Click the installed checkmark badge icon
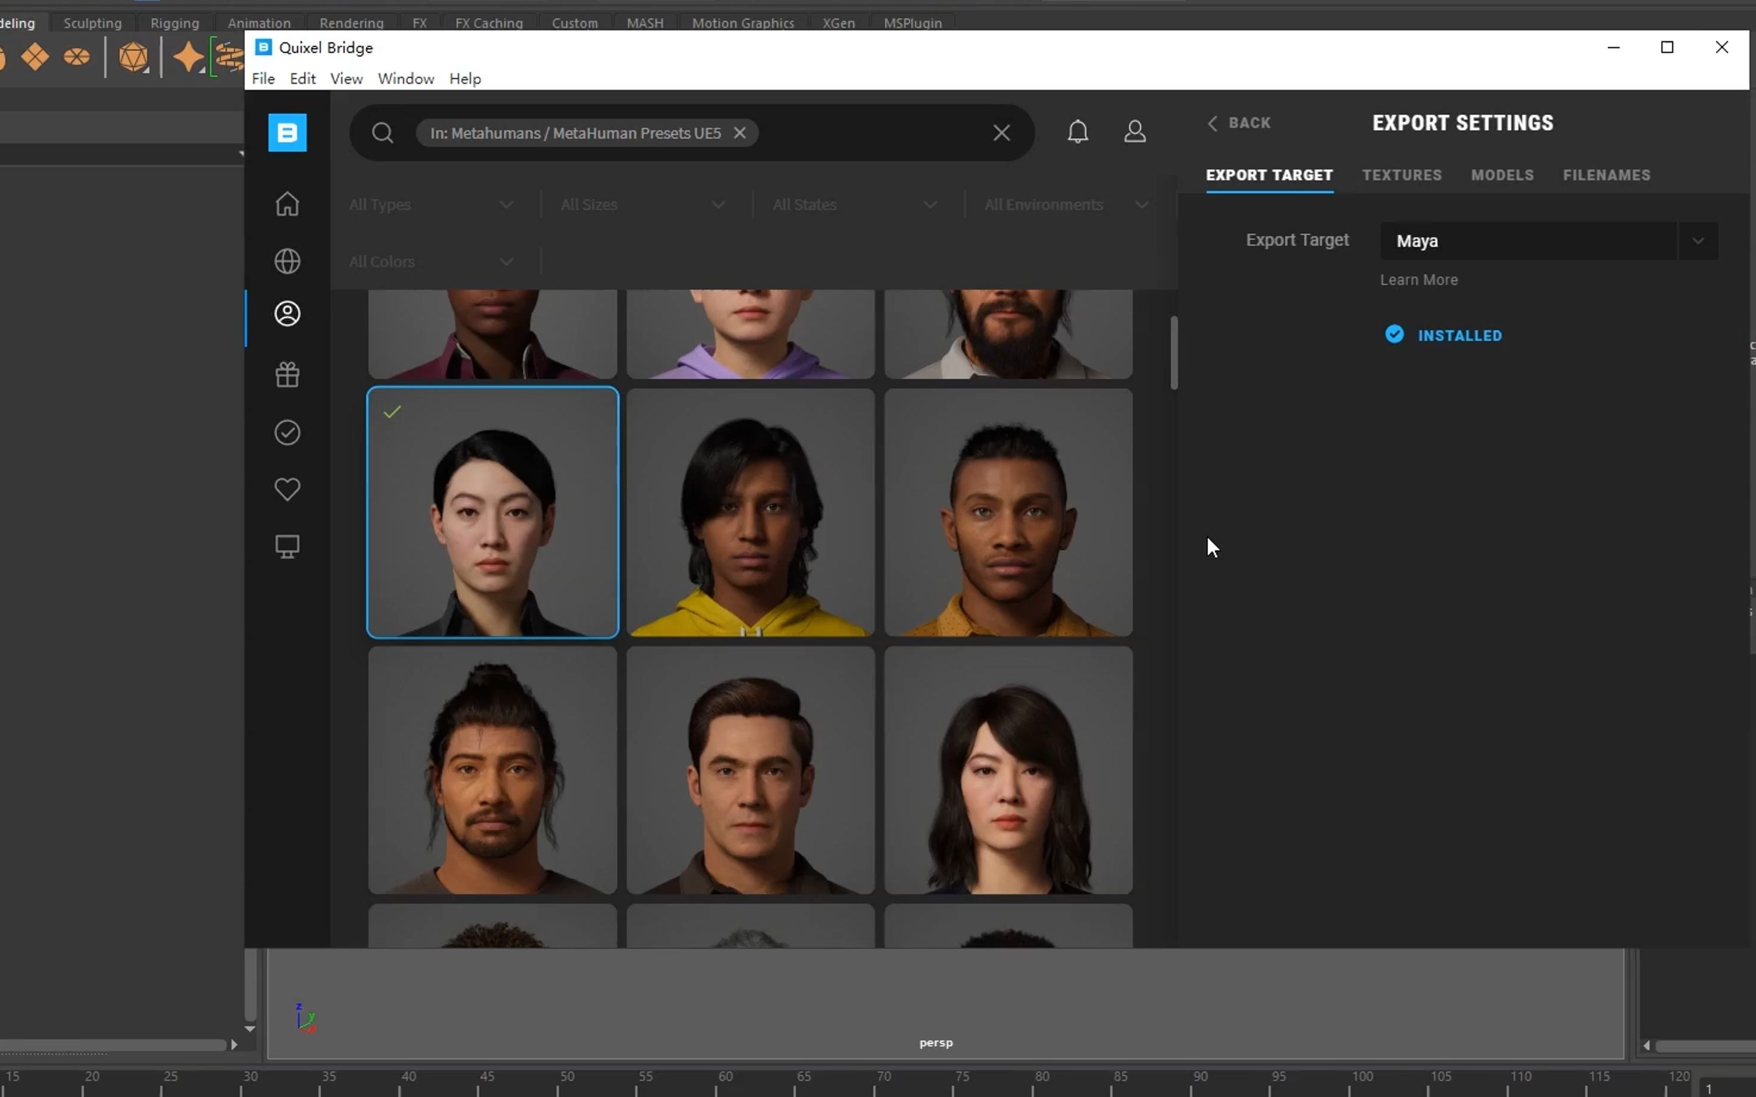 [x=1393, y=334]
